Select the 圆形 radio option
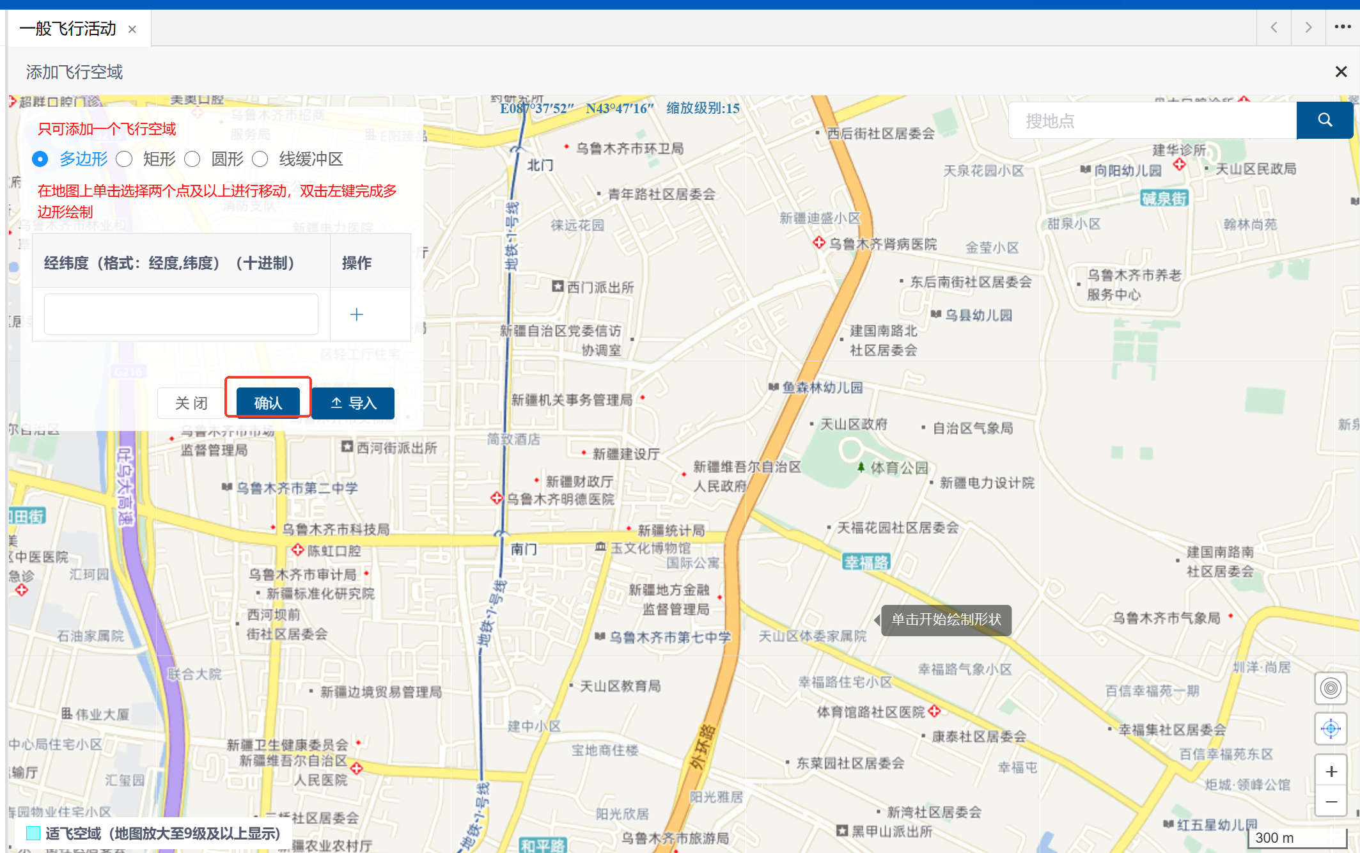This screenshot has width=1360, height=853. coord(192,159)
